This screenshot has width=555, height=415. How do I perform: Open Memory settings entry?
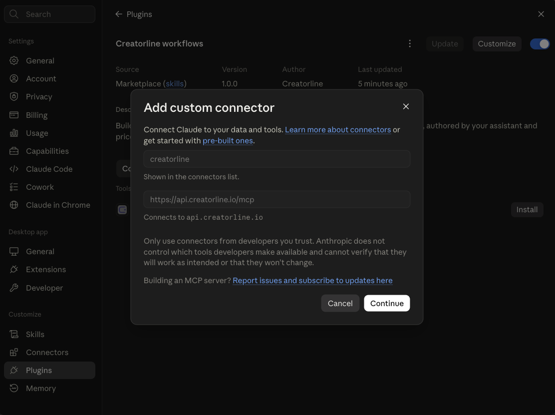49,389
